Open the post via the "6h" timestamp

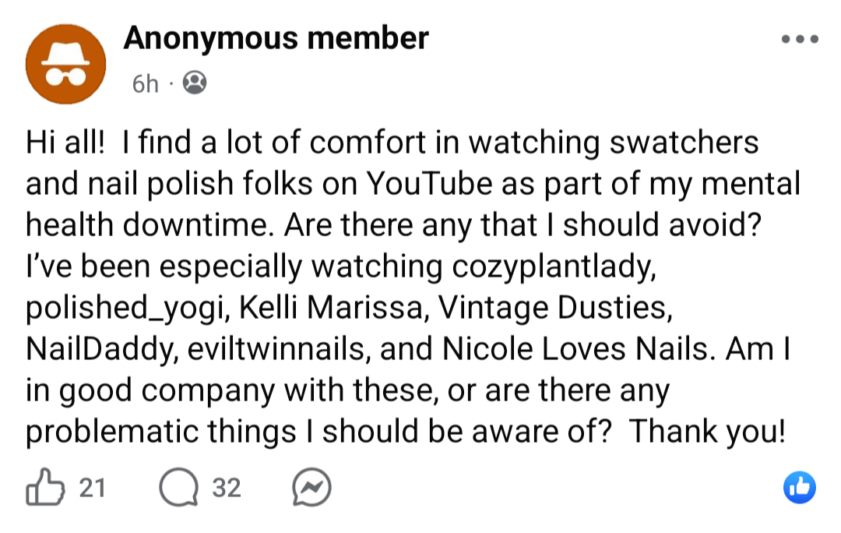click(145, 83)
